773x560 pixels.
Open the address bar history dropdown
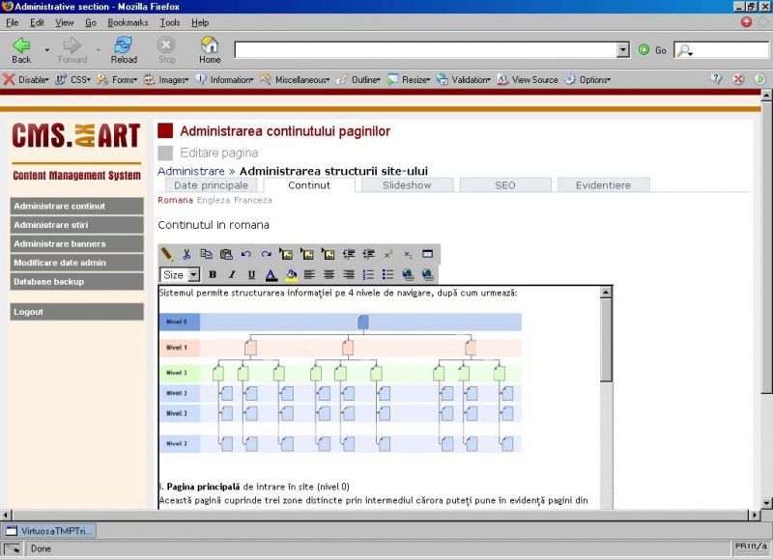622,49
